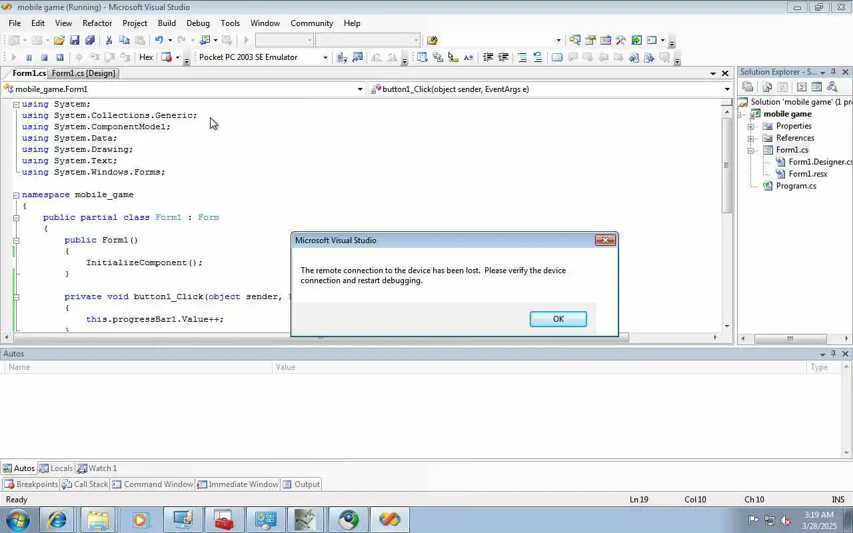
Task: Click the Save All icon
Action: (x=89, y=40)
